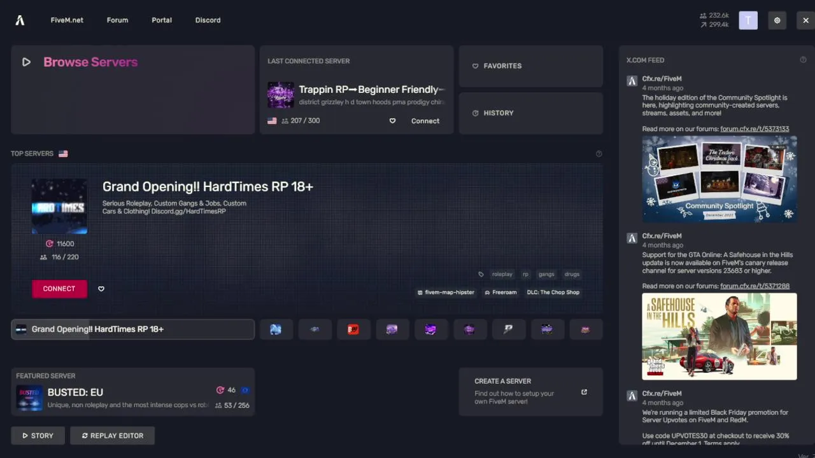
Task: Open the X.com Feed help icon
Action: 803,60
